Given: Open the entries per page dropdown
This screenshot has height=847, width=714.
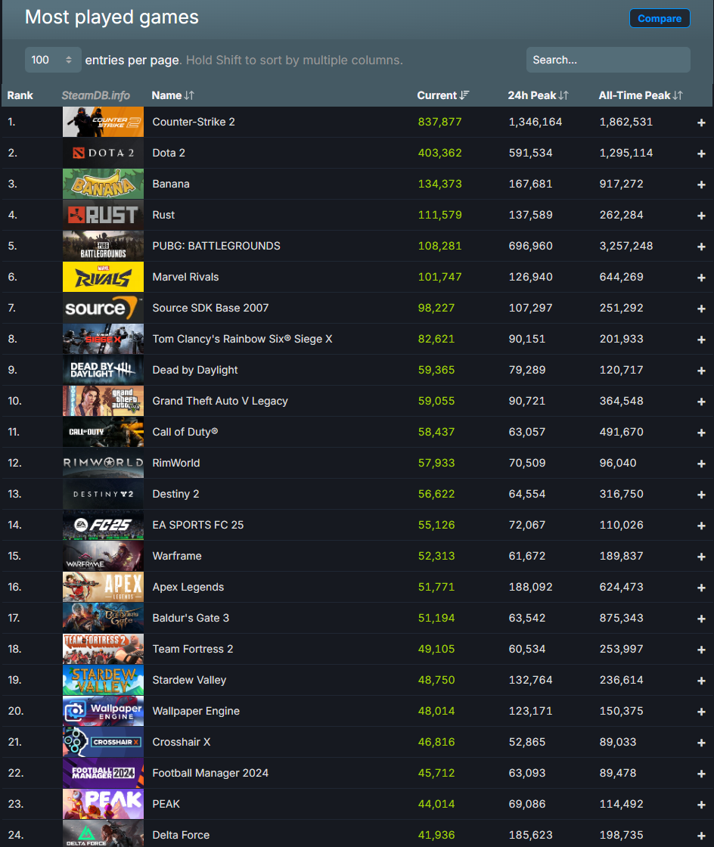Looking at the screenshot, I should 53,60.
